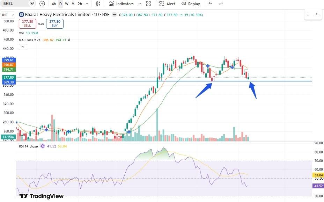
Task: Open the Indicators dialog
Action: click(121, 4)
